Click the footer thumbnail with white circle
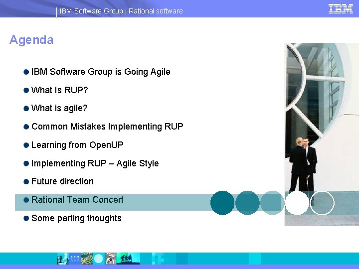 pyautogui.click(x=99, y=259)
